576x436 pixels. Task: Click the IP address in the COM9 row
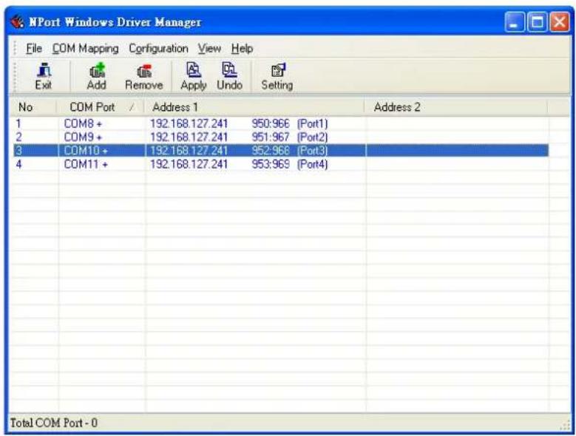pyautogui.click(x=189, y=137)
